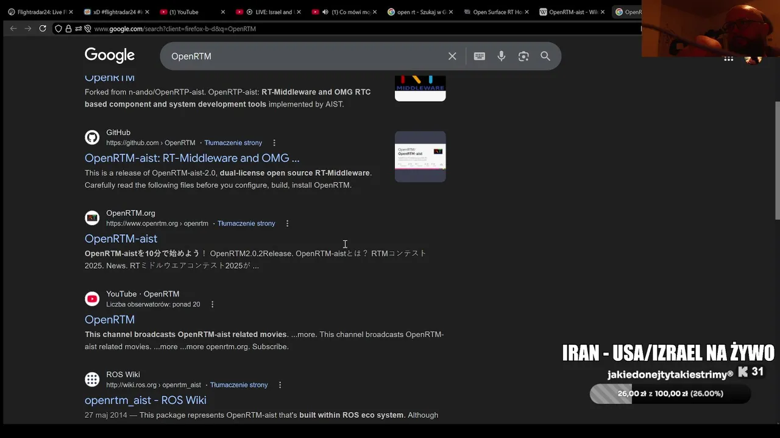Open 'OpenRTM-aist: RT-Middleware and OMG ...' link

click(192, 158)
